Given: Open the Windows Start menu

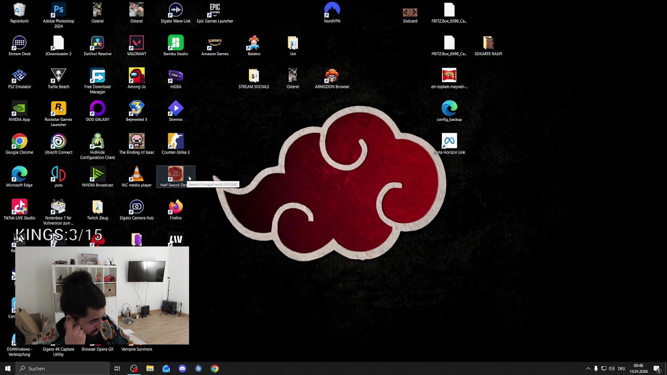Looking at the screenshot, I should 7,368.
